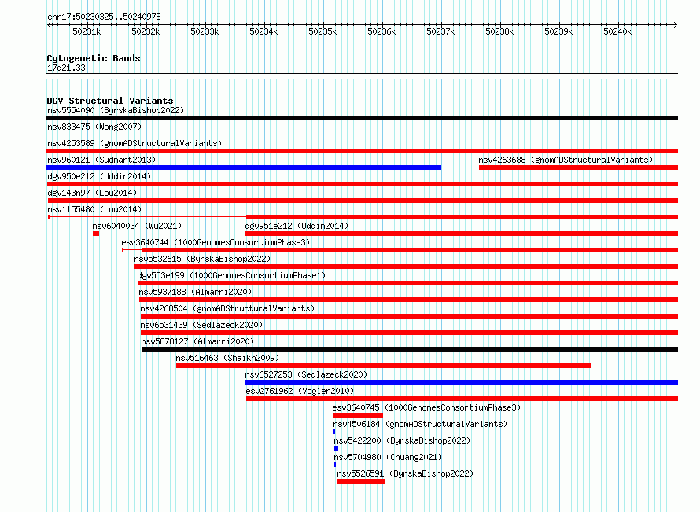Click the black nsv5878127 variant bar
The height and width of the screenshot is (512, 700).
pos(410,349)
